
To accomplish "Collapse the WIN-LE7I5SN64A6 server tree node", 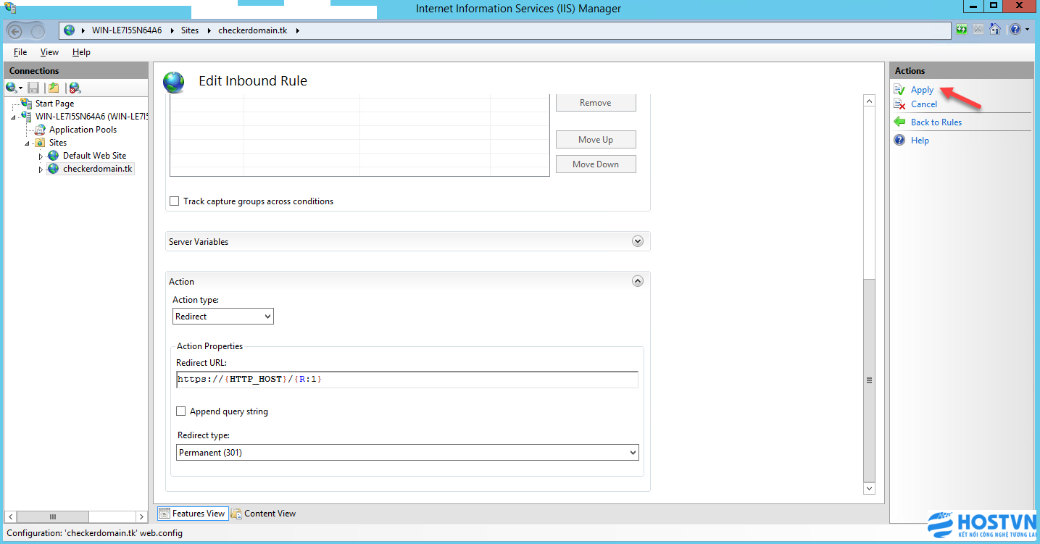I will [14, 117].
